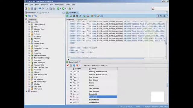This screenshot has height=108, width=193.
Task: Click the printer icon in Query Result toolbar
Action: pyautogui.click(x=71, y=65)
